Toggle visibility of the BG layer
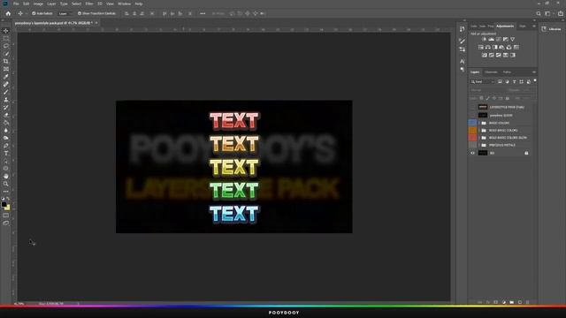The image size is (566, 318). click(x=472, y=153)
